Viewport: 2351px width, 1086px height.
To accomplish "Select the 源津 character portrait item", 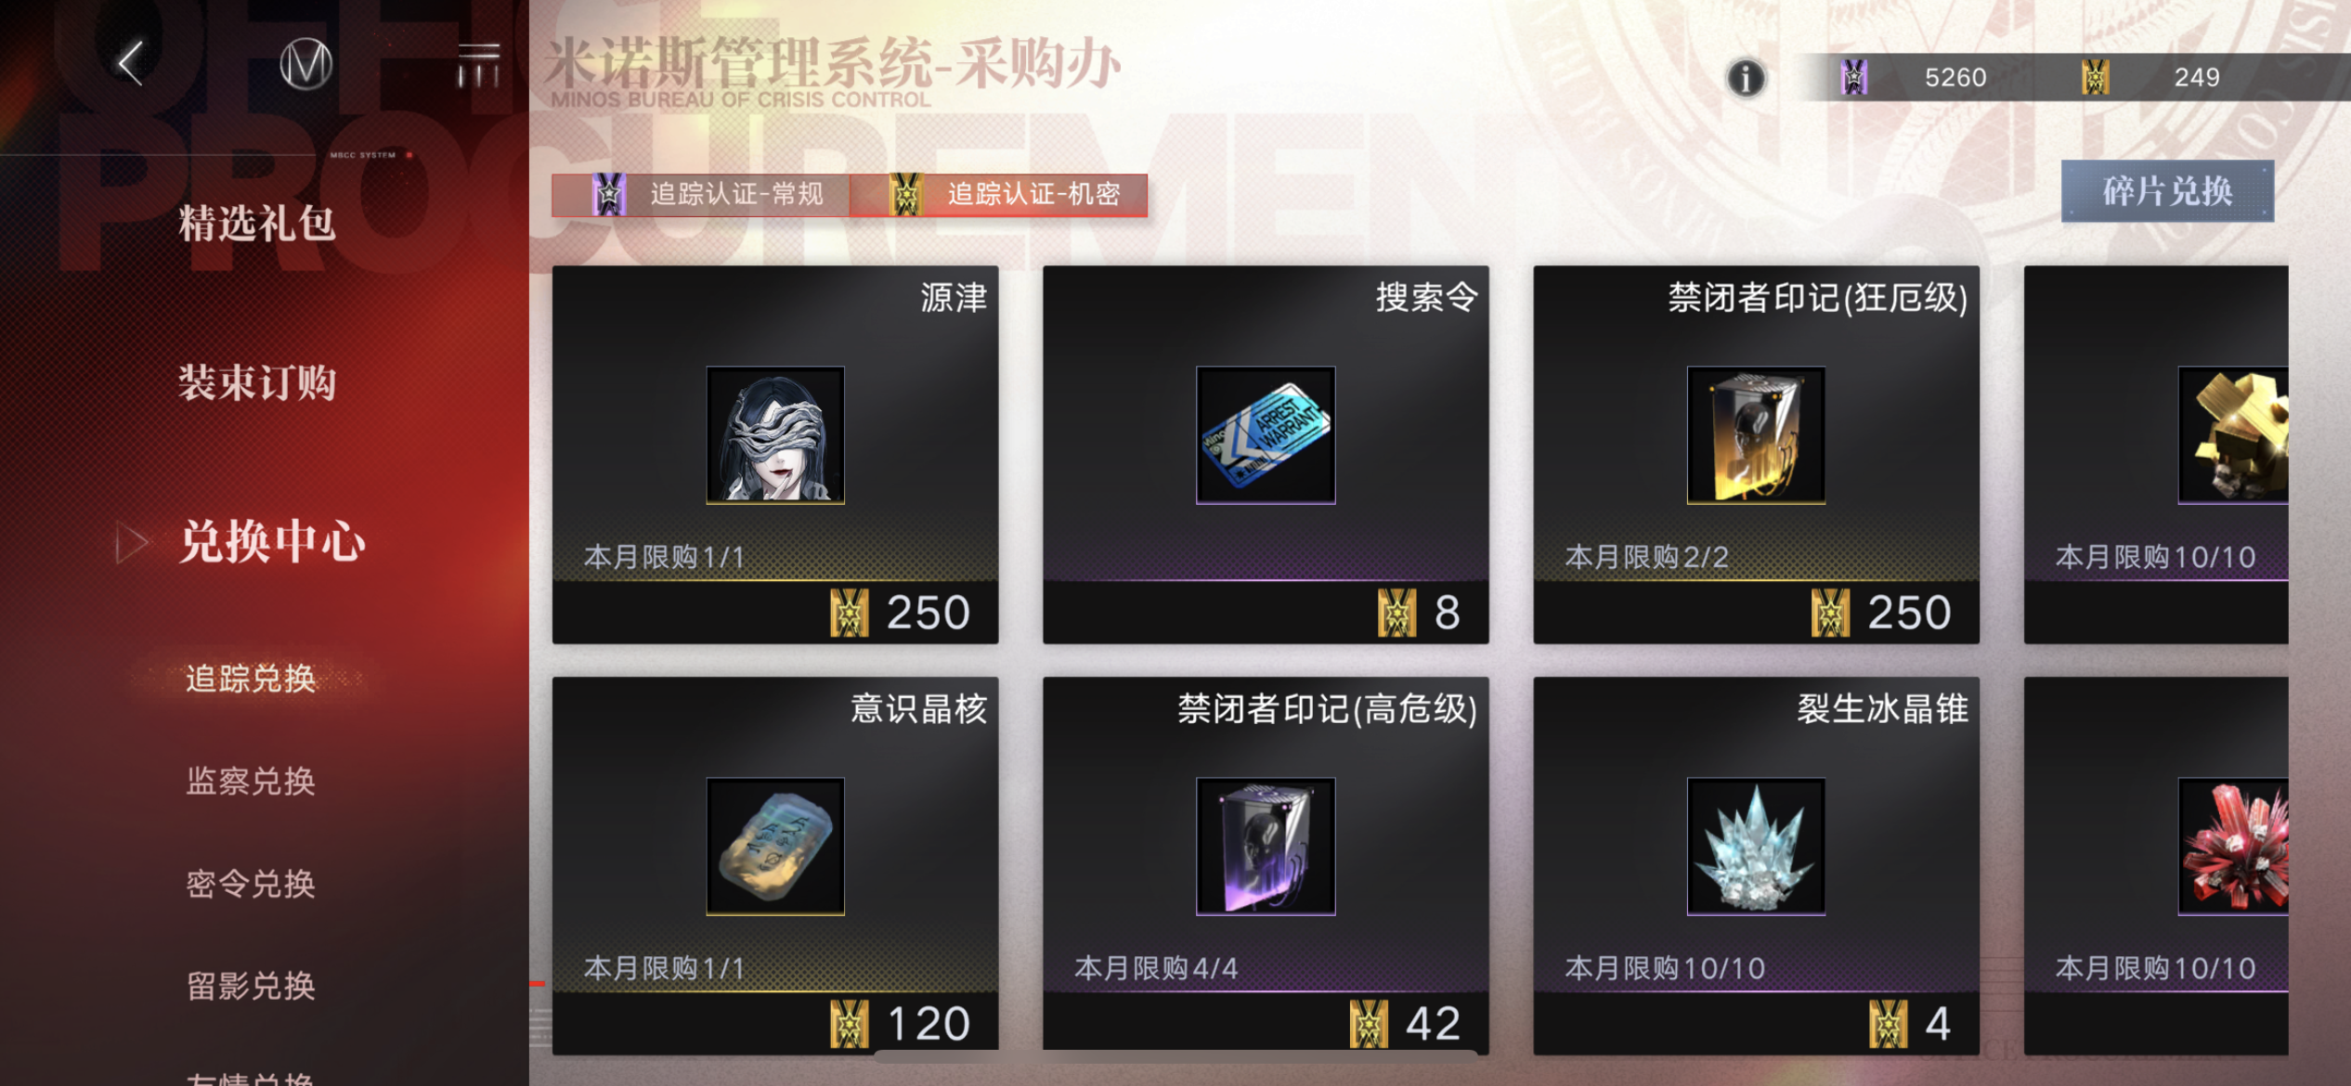I will click(775, 435).
